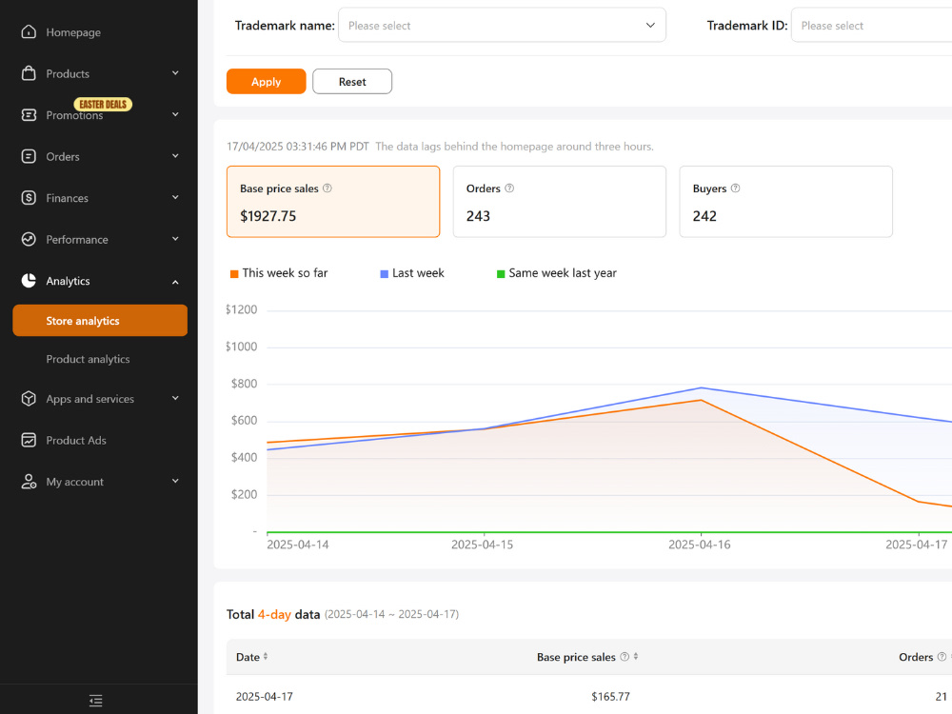Click the timestamp '17/04/2025 03:31:46 PM PDT'
952x714 pixels.
[x=297, y=147]
